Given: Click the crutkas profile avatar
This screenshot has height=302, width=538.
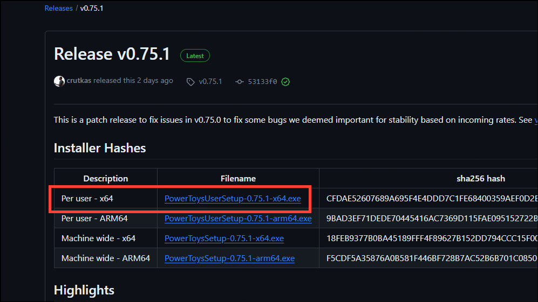Looking at the screenshot, I should [x=59, y=81].
